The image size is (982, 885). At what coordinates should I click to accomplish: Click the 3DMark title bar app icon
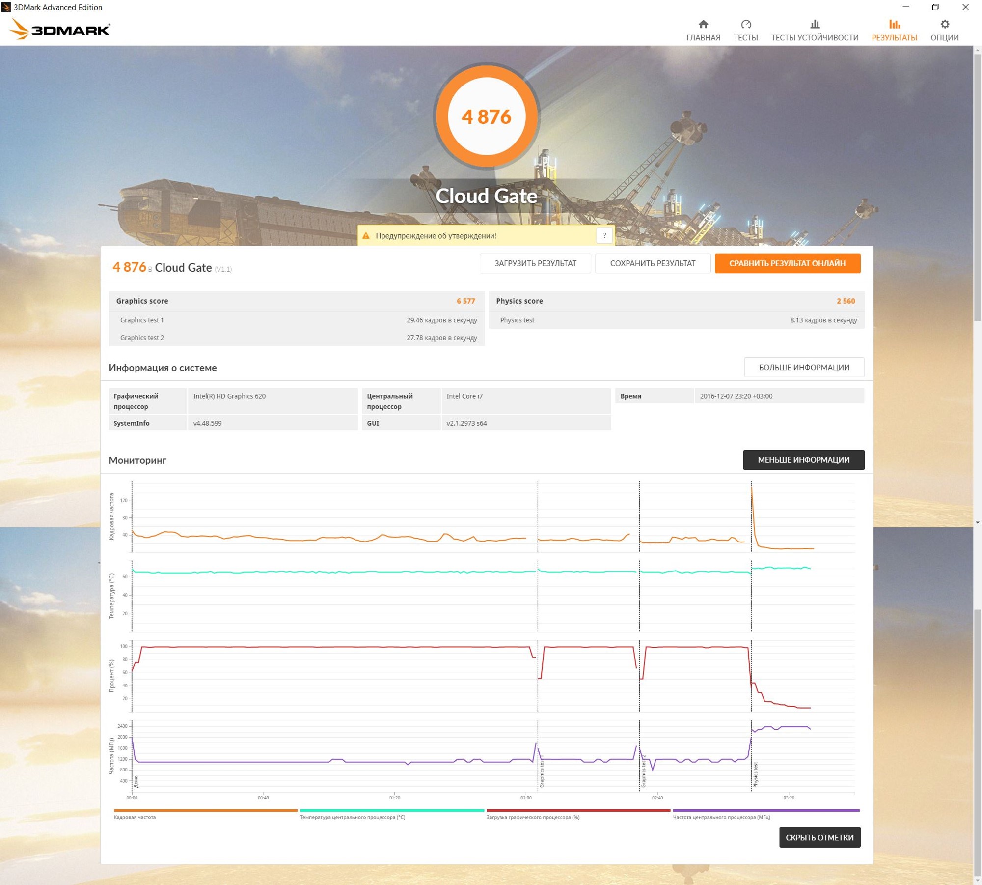(x=6, y=7)
